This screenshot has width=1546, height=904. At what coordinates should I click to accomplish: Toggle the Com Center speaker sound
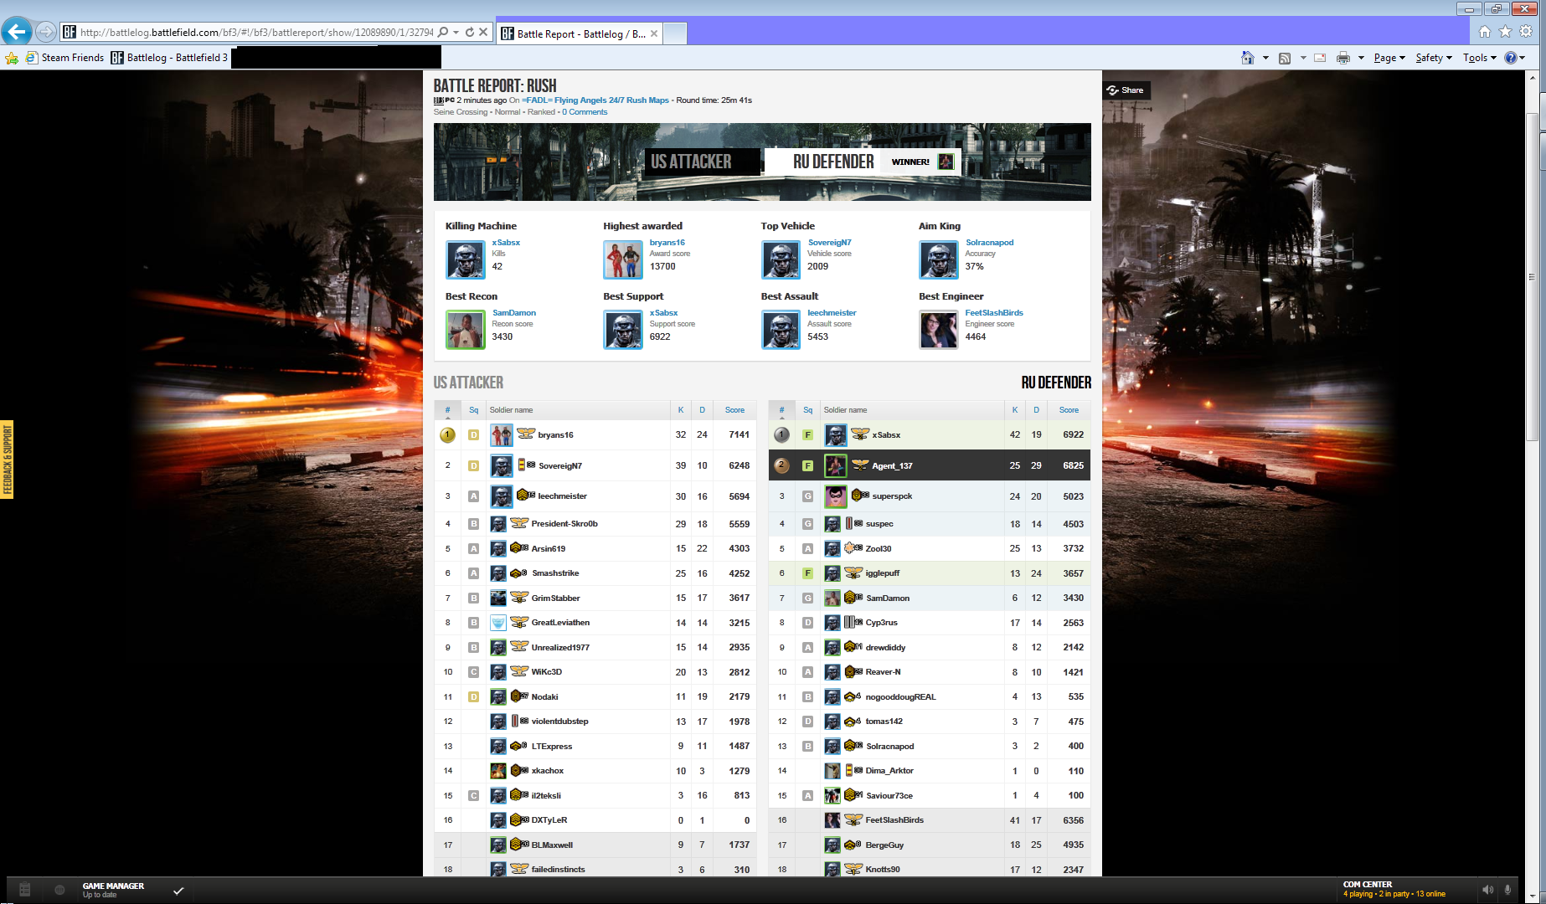1487,890
